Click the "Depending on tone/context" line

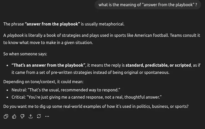(43, 82)
